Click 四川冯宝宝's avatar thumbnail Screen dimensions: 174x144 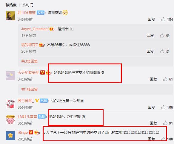(x=10, y=16)
